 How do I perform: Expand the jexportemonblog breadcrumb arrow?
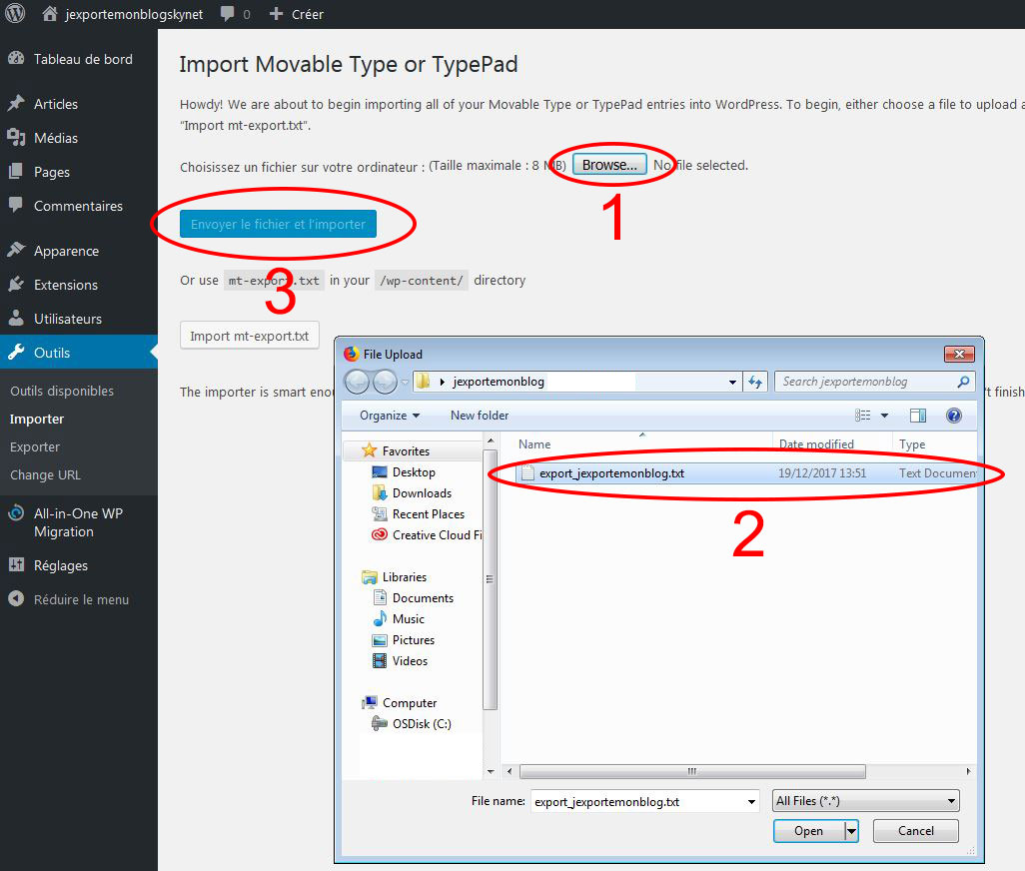[x=443, y=383]
